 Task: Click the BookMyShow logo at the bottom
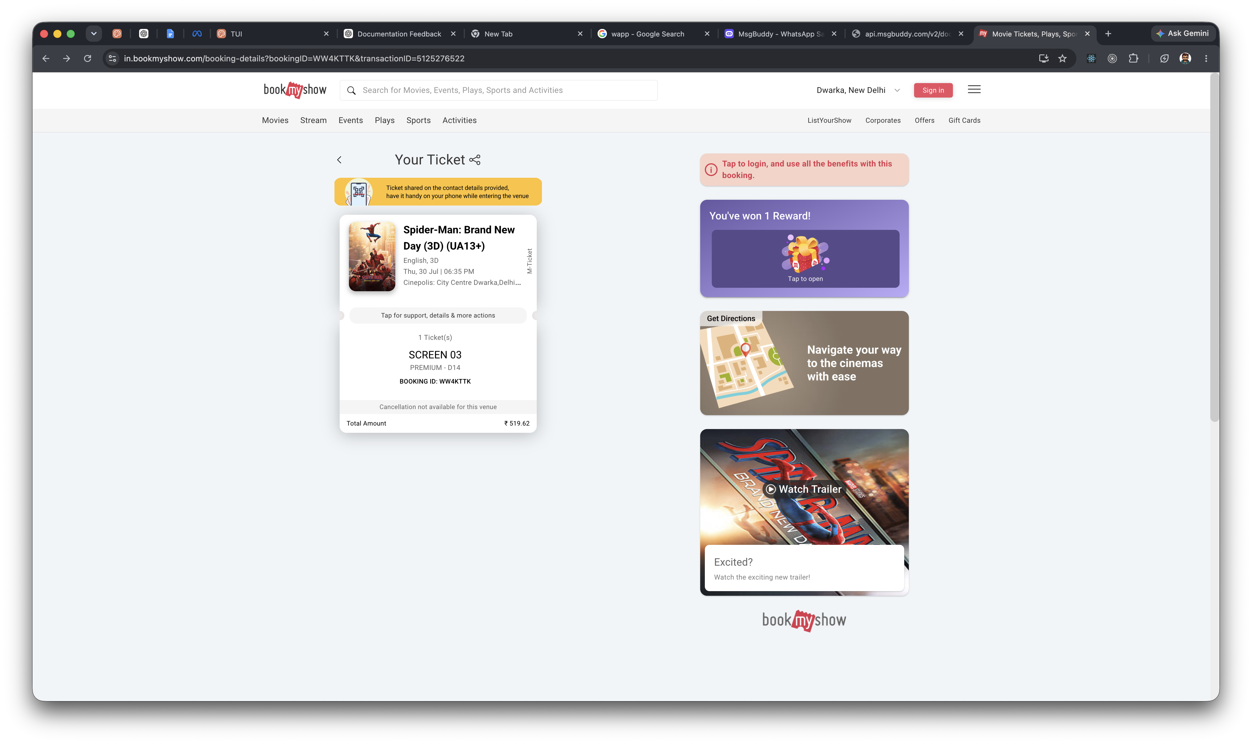coord(805,621)
